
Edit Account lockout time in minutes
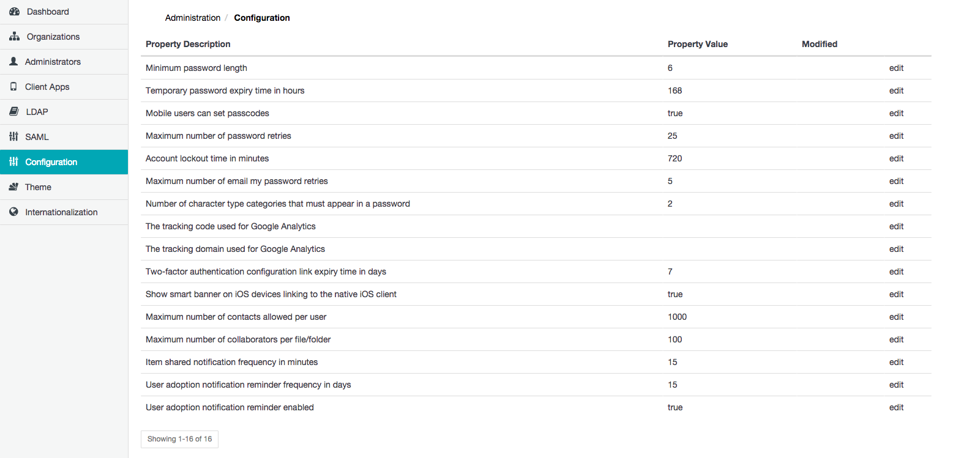click(896, 158)
